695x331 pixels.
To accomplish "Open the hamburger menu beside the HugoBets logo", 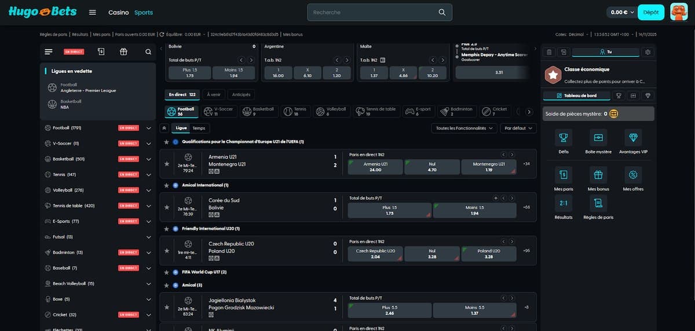I will click(x=93, y=12).
